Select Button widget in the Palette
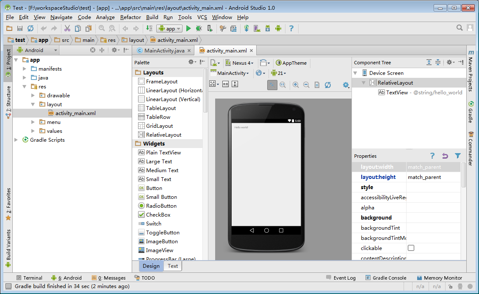Screen dimensions: 479x294 [x=154, y=188]
